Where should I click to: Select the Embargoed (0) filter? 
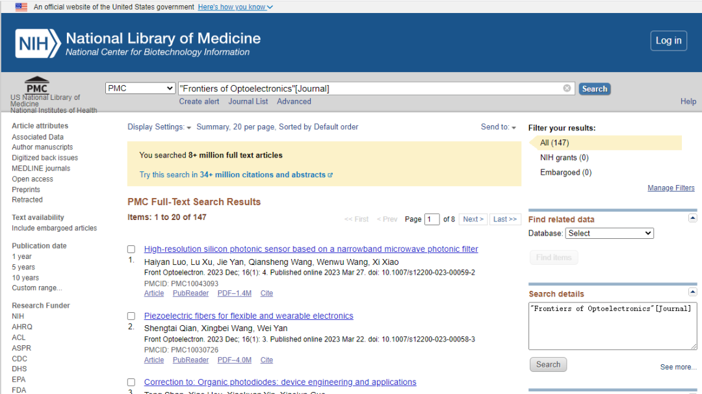pyautogui.click(x=566, y=172)
